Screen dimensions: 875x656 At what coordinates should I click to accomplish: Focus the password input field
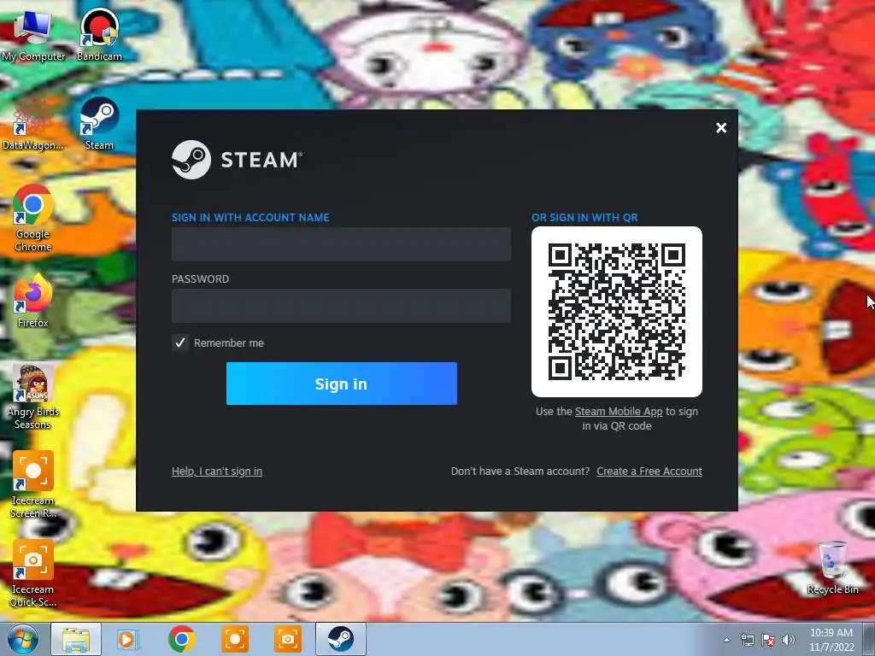coord(341,306)
